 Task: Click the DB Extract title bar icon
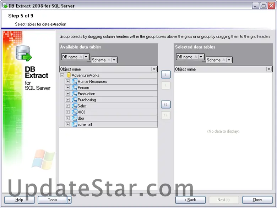point(5,6)
